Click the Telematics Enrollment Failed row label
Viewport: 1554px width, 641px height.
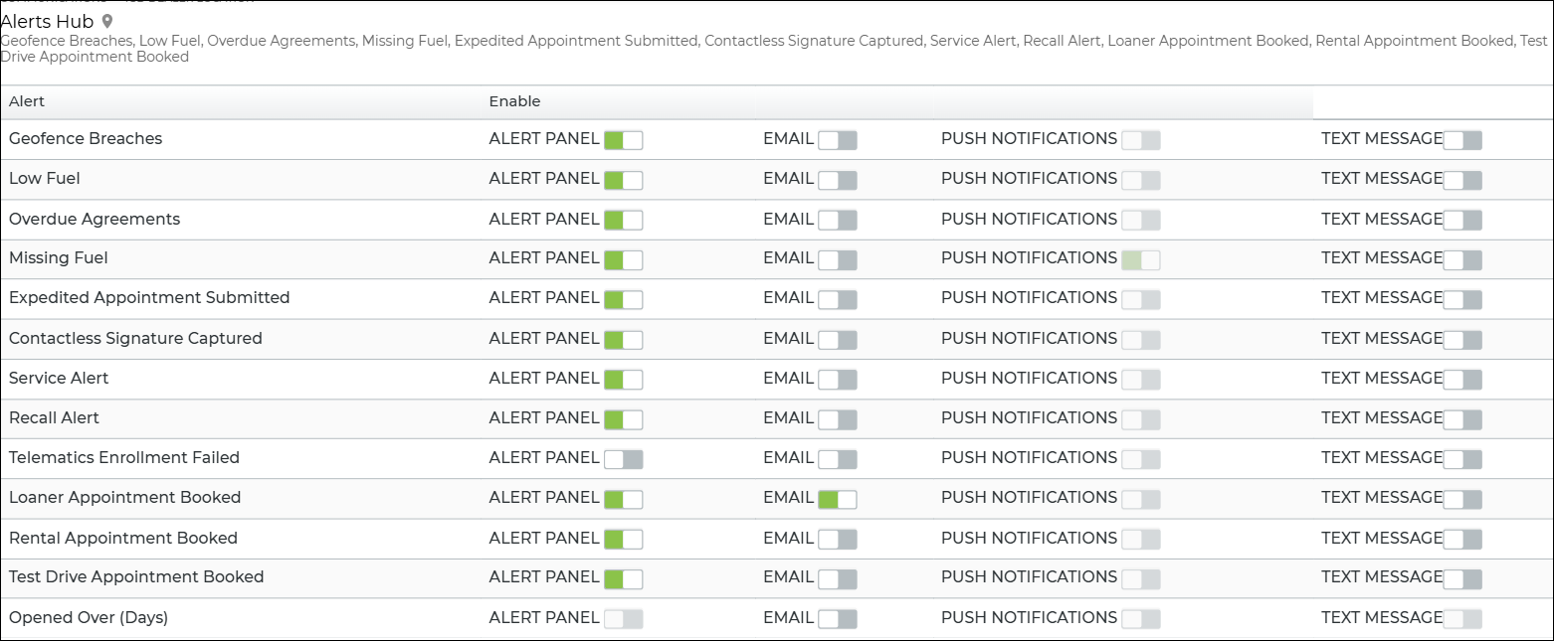pos(124,458)
